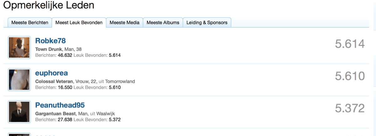The width and height of the screenshot is (376, 136).
Task: Switch to the Meeste Berichten tab
Action: click(30, 22)
